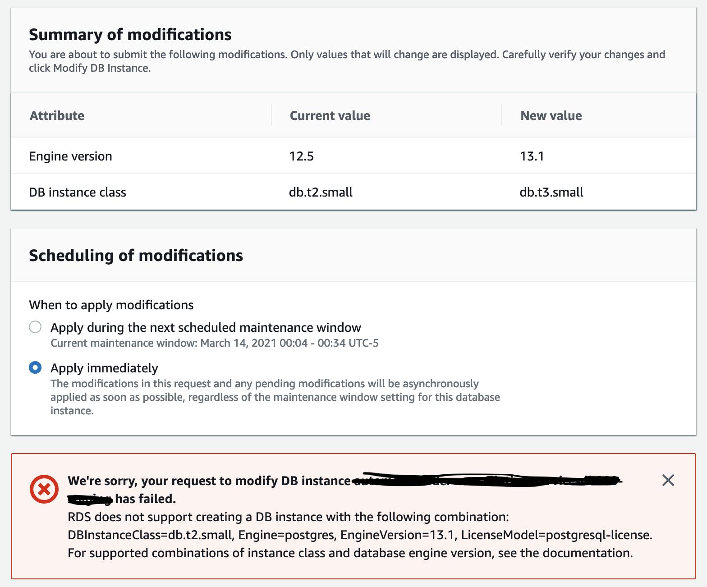Click the 12.5 current engine version cell

click(x=301, y=156)
